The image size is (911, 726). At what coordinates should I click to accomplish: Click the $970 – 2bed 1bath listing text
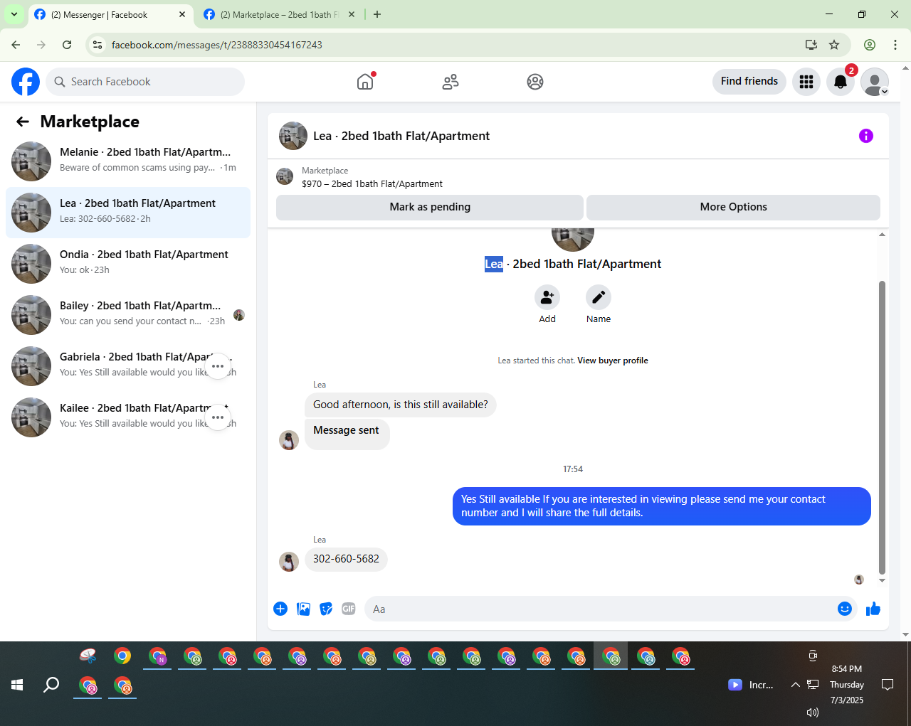[x=372, y=183]
